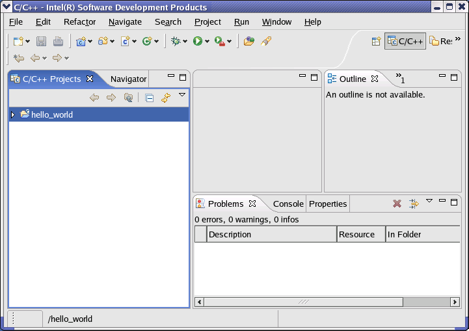Open the Problems view menu triangle
This screenshot has height=331, width=469.
(x=429, y=201)
